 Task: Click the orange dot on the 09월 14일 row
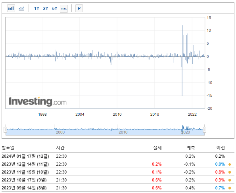[x=230, y=188]
